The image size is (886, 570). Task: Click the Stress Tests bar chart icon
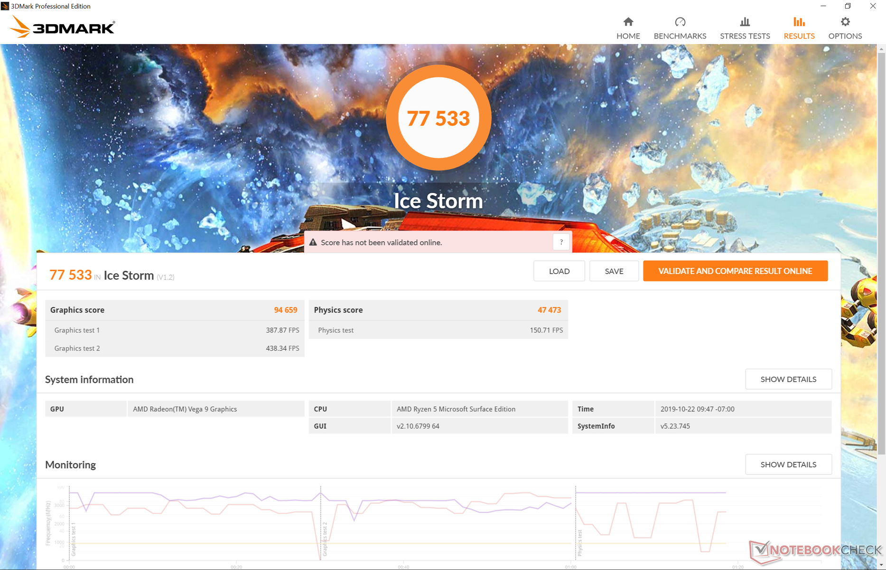point(745,22)
